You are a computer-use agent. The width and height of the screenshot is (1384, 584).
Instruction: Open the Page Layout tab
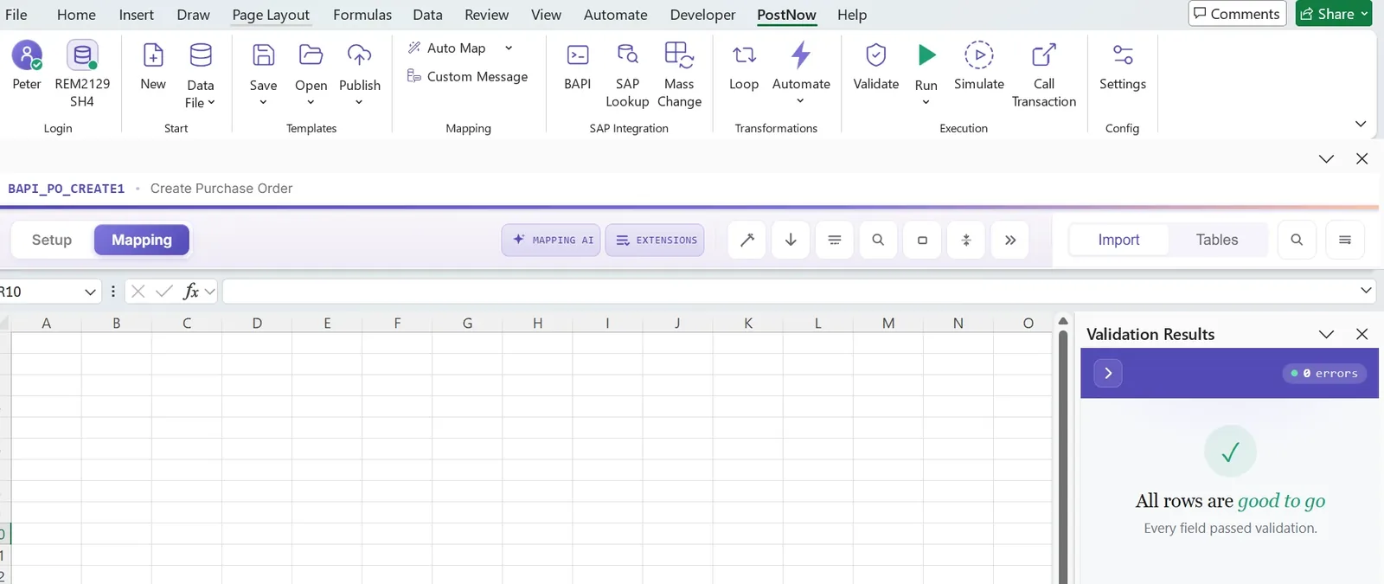point(271,15)
